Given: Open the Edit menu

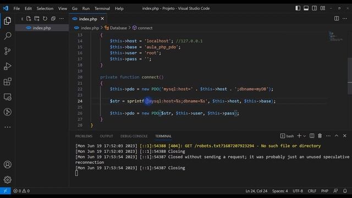Looking at the screenshot, I should 28,8.
